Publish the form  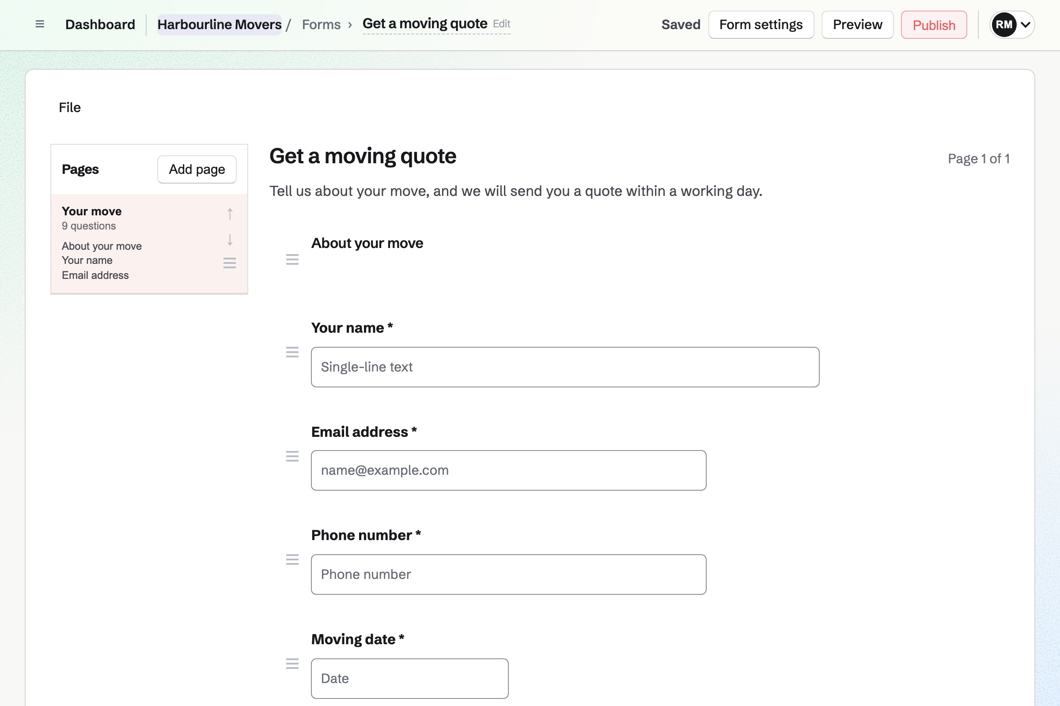point(934,25)
